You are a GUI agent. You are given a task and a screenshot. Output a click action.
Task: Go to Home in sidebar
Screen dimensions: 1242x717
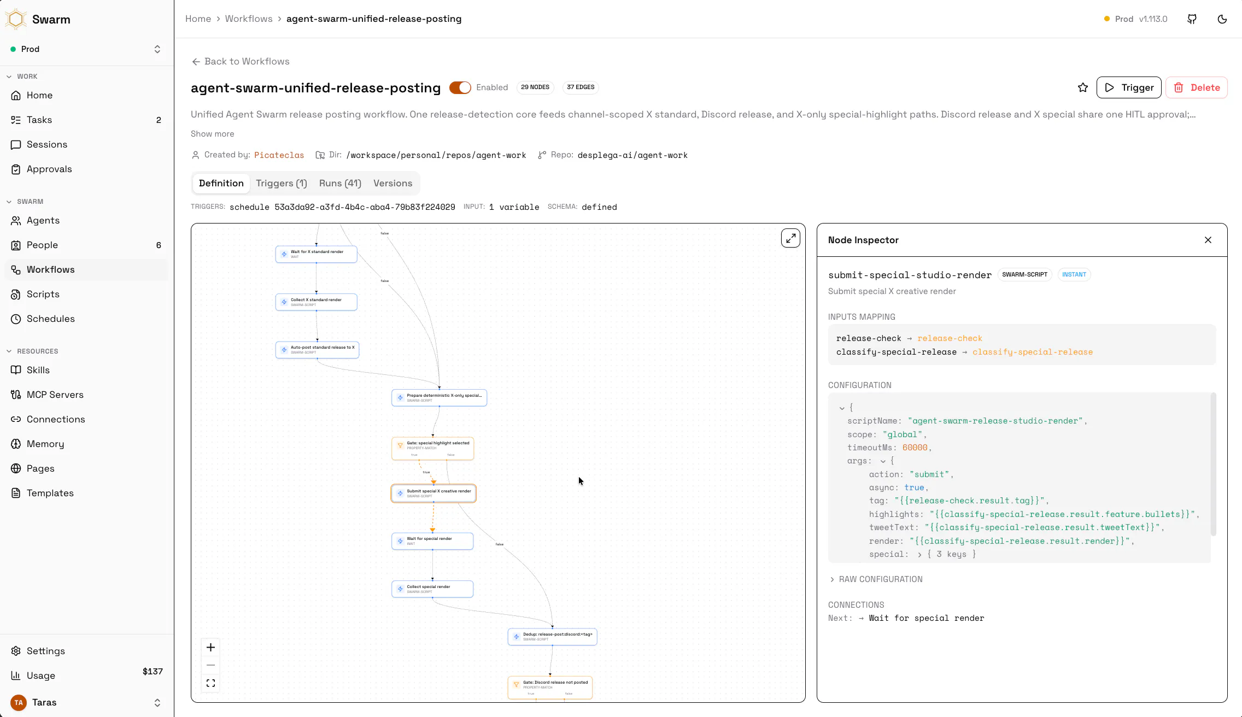click(86, 95)
